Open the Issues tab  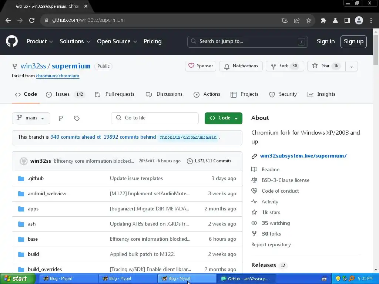tap(65, 94)
